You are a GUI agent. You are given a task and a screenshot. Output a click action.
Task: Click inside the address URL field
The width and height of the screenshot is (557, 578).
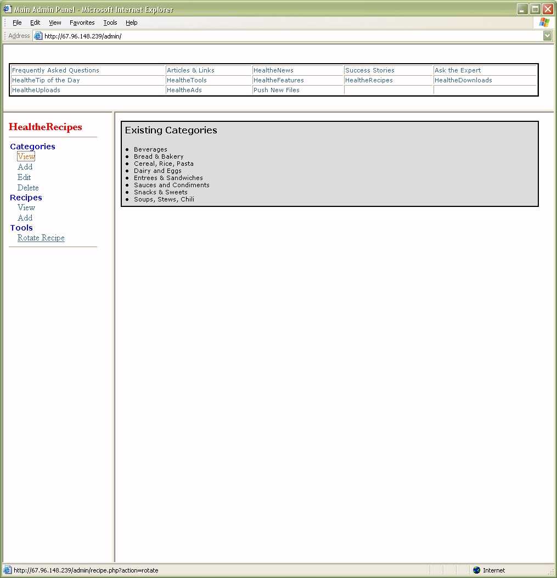coord(274,36)
